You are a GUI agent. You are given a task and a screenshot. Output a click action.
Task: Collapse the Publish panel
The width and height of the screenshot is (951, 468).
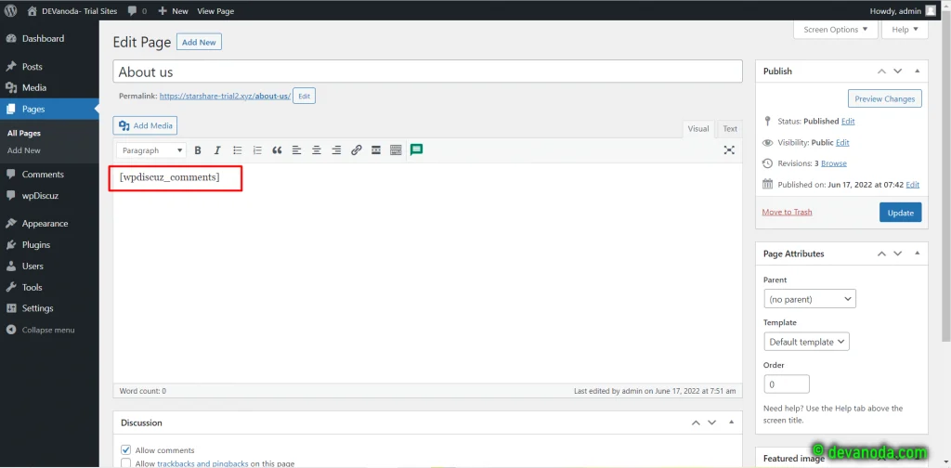917,71
